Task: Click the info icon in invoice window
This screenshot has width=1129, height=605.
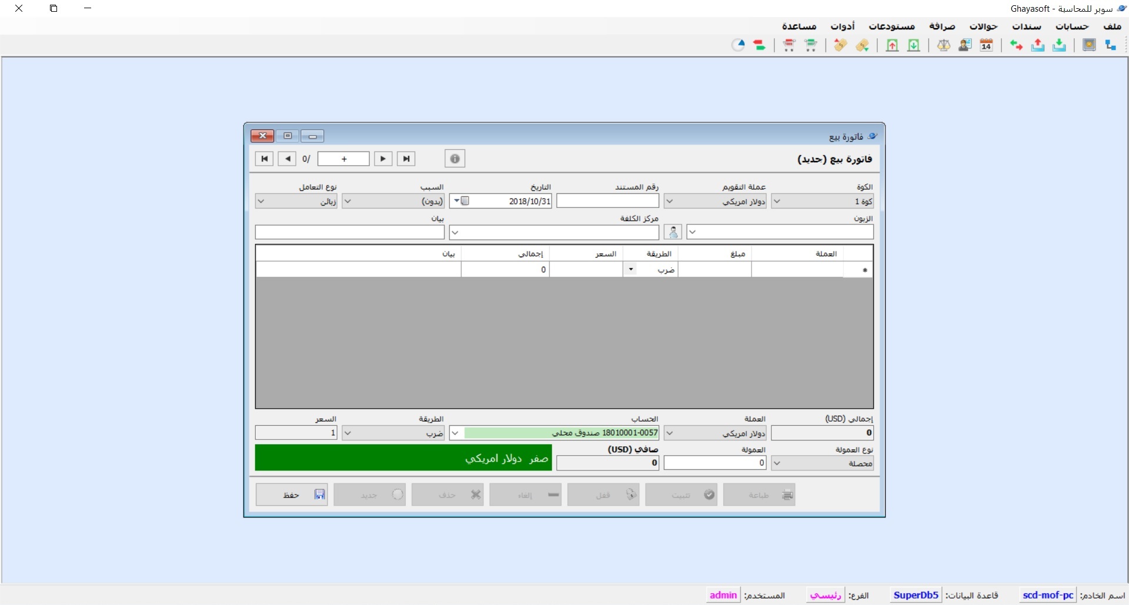Action: tap(455, 159)
